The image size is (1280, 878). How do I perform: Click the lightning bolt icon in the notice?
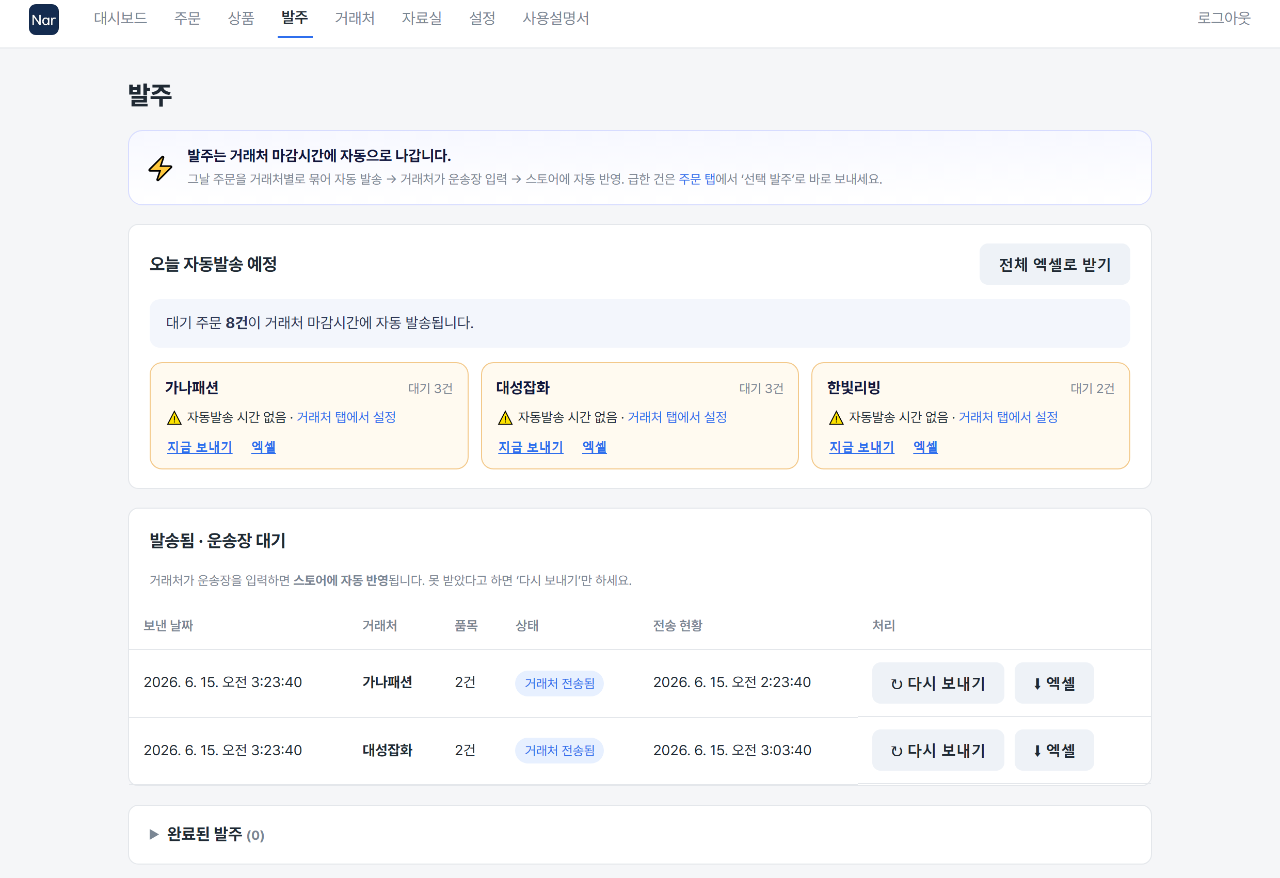click(161, 168)
